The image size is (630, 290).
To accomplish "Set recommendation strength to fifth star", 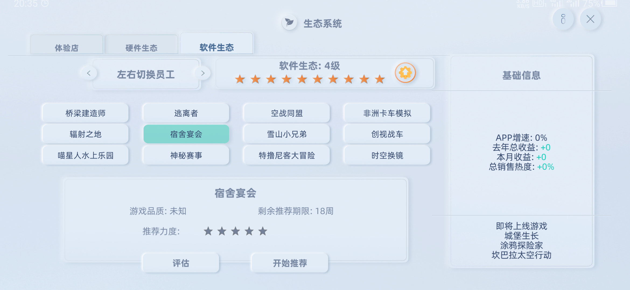I will pyautogui.click(x=263, y=231).
